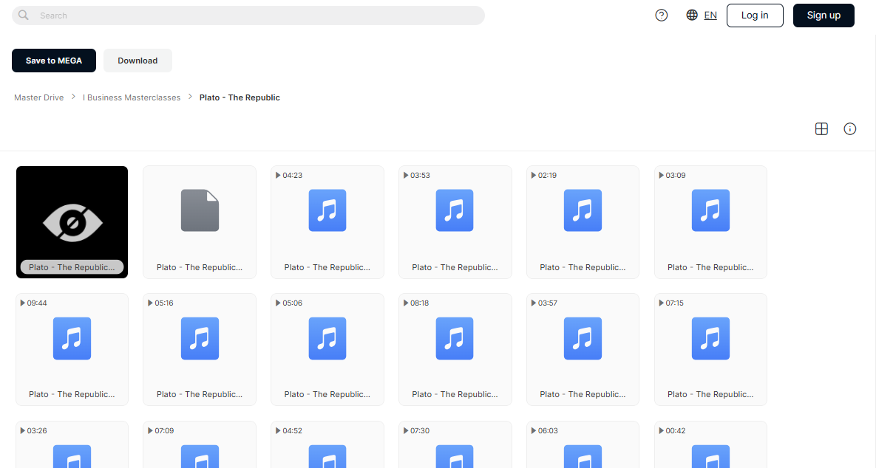
Task: Click the globe language icon
Action: 692,15
